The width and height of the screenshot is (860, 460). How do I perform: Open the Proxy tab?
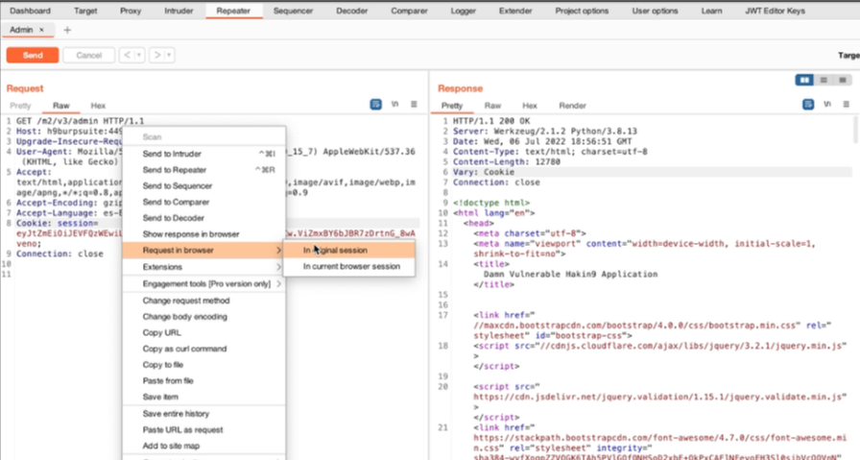pyautogui.click(x=131, y=11)
